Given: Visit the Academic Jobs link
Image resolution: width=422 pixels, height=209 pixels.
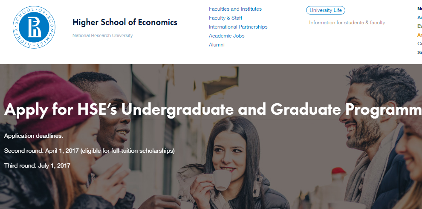Looking at the screenshot, I should (x=226, y=36).
